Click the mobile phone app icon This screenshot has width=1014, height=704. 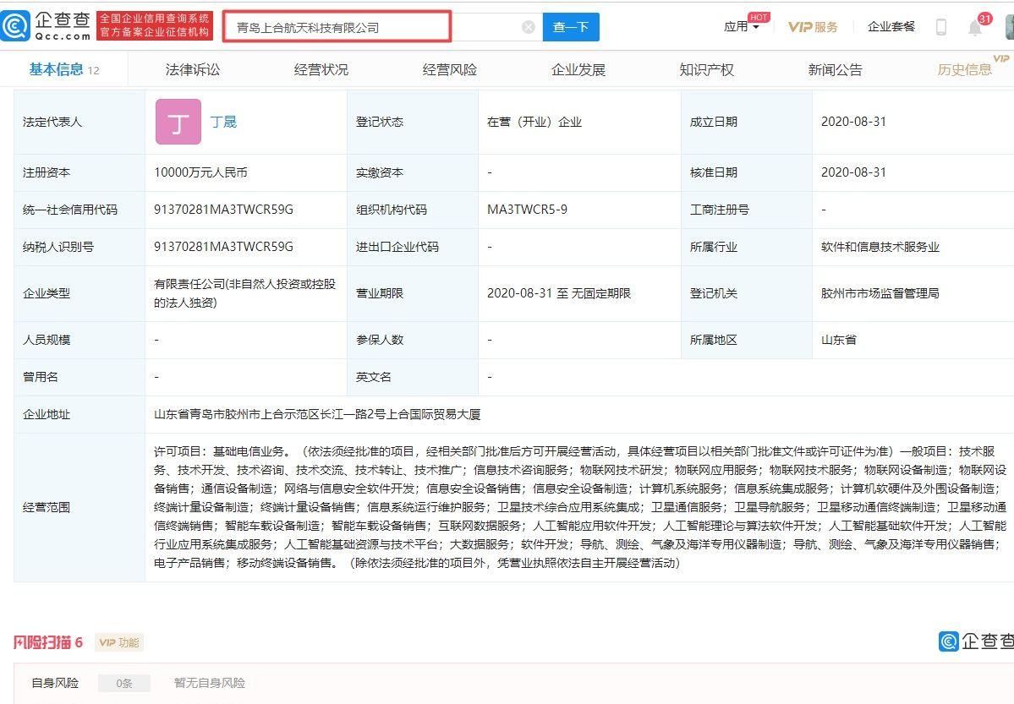941,26
